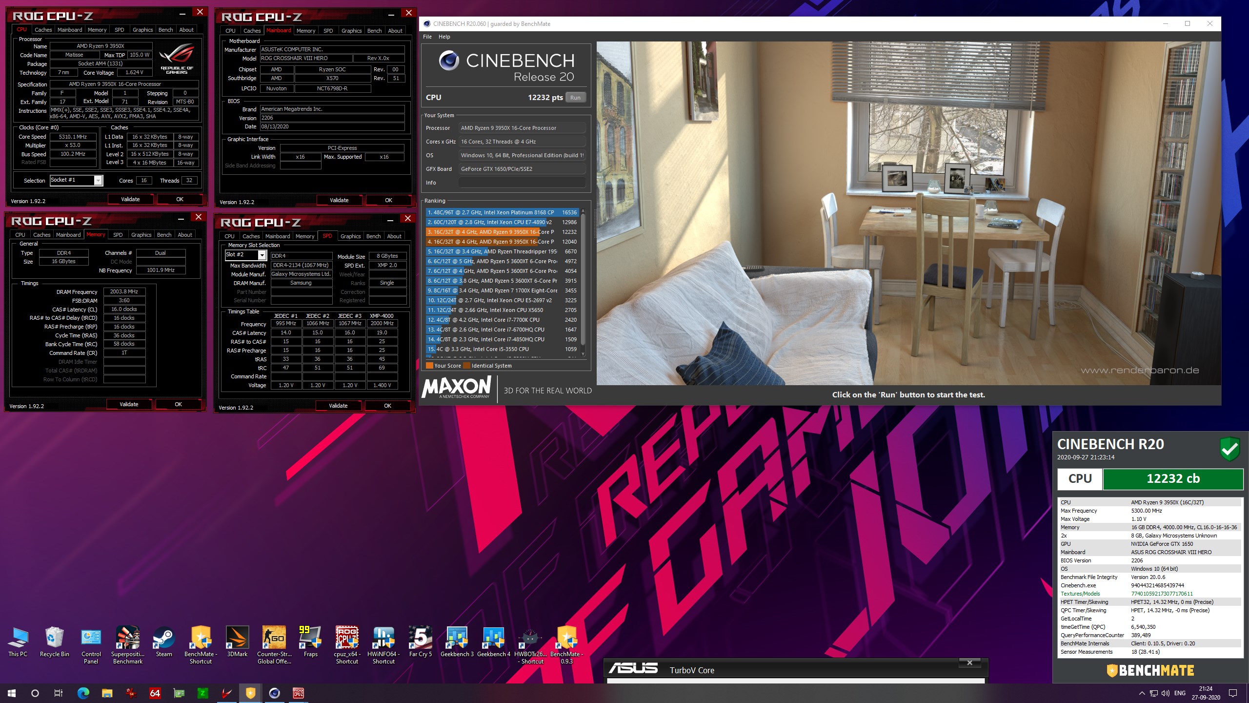The width and height of the screenshot is (1249, 703).
Task: Switch to Memory tab in Mainboard CPU-Z window
Action: (x=306, y=31)
